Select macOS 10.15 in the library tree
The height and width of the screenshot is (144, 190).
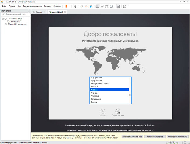pos(16,21)
